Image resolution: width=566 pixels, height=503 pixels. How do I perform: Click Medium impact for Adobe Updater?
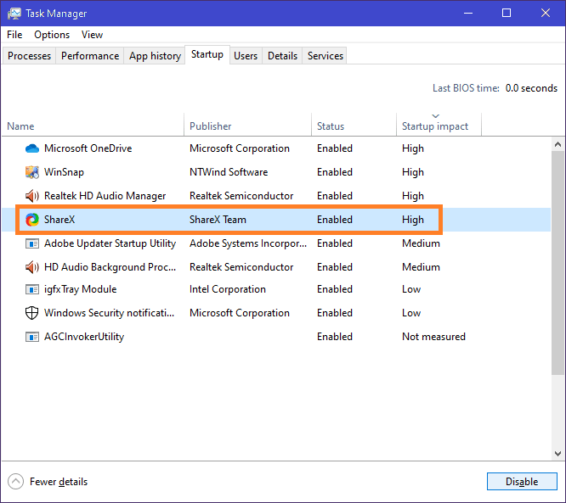[421, 243]
